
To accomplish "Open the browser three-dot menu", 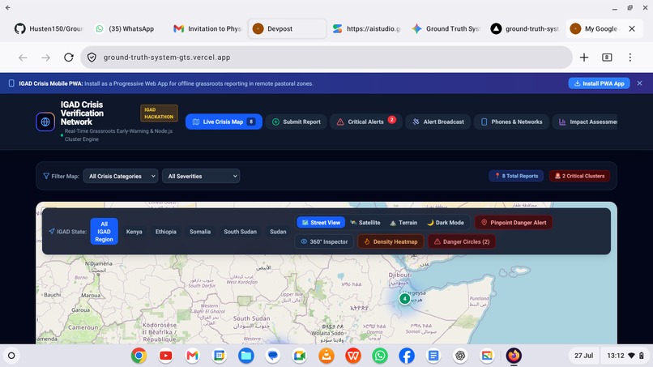I will coord(630,57).
